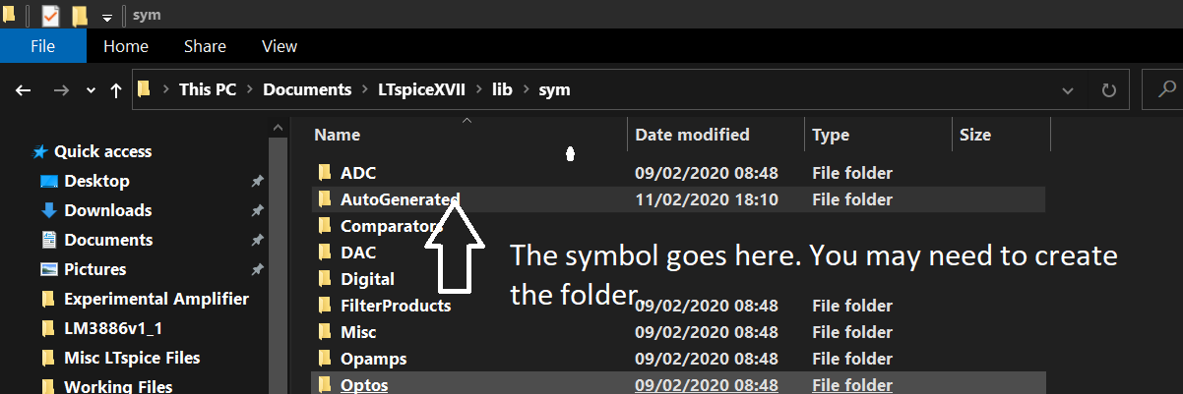Expand the address bar history dropdown
The image size is (1183, 394).
click(x=1068, y=90)
